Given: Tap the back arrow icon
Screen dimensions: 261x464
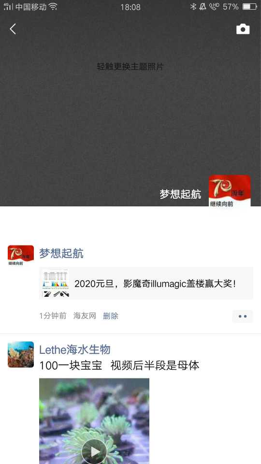Looking at the screenshot, I should [x=13, y=29].
